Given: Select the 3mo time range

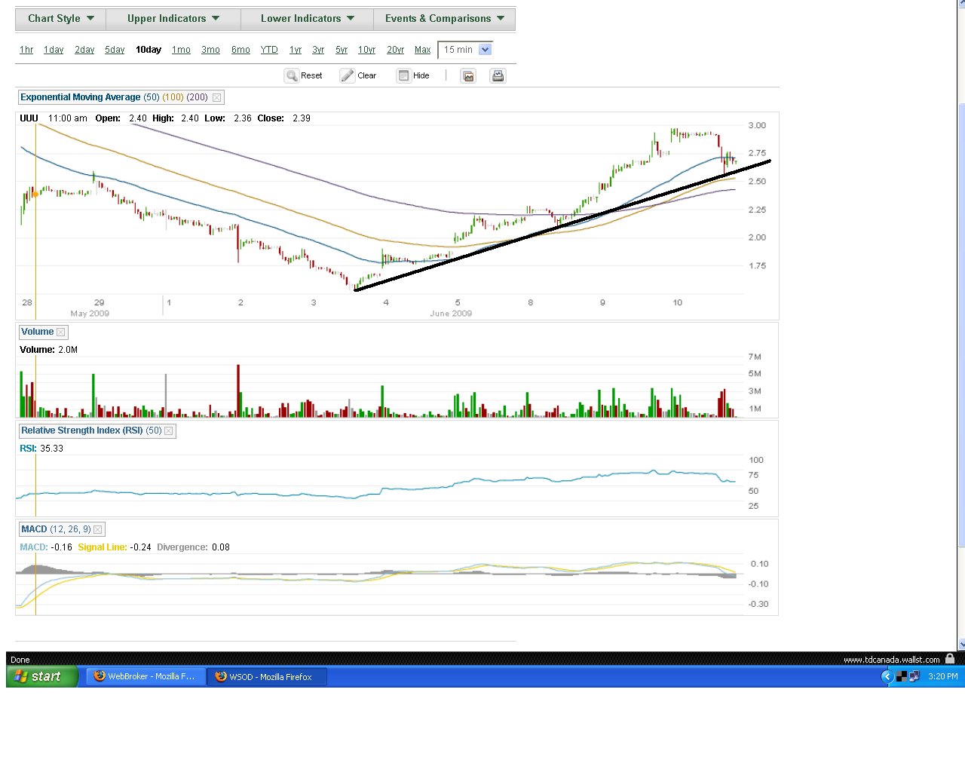Looking at the screenshot, I should [x=210, y=50].
